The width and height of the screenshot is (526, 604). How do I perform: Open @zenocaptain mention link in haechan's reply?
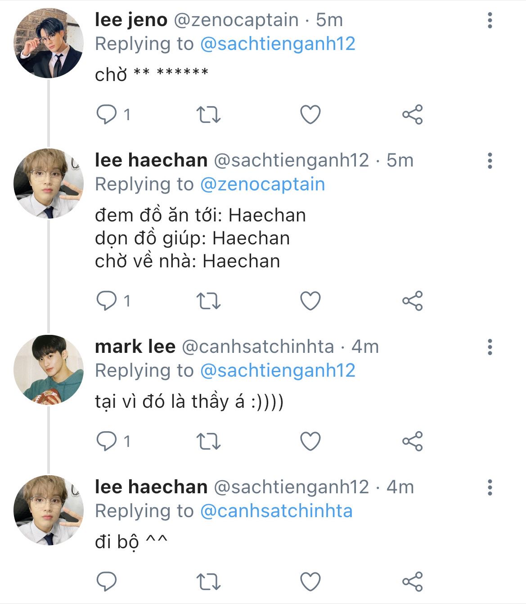pos(262,184)
